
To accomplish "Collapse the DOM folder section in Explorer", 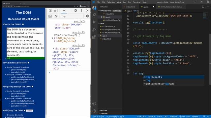I will [x=99, y=23].
